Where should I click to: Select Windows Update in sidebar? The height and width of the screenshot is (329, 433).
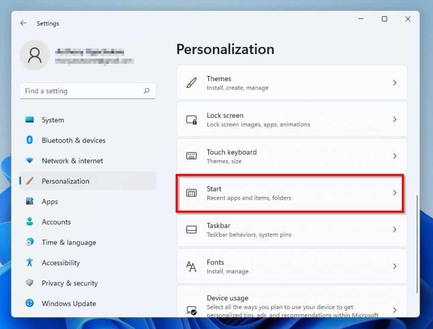point(88,303)
